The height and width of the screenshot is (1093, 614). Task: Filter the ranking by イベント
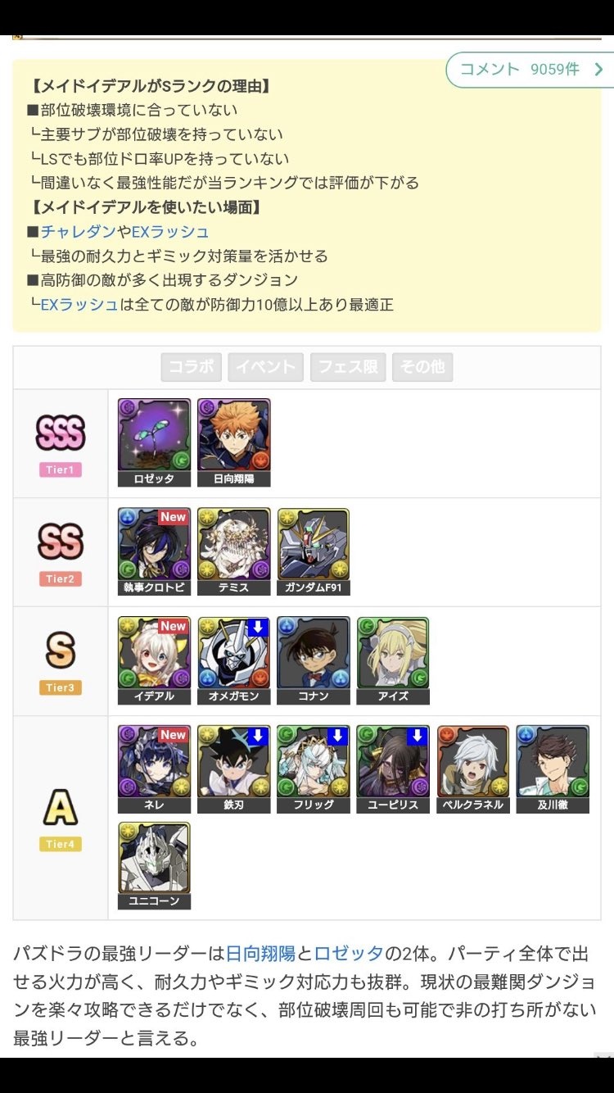(266, 367)
